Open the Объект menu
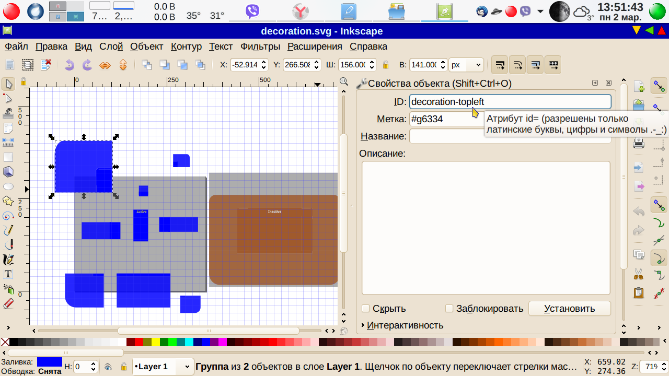669x376 pixels. click(x=147, y=46)
